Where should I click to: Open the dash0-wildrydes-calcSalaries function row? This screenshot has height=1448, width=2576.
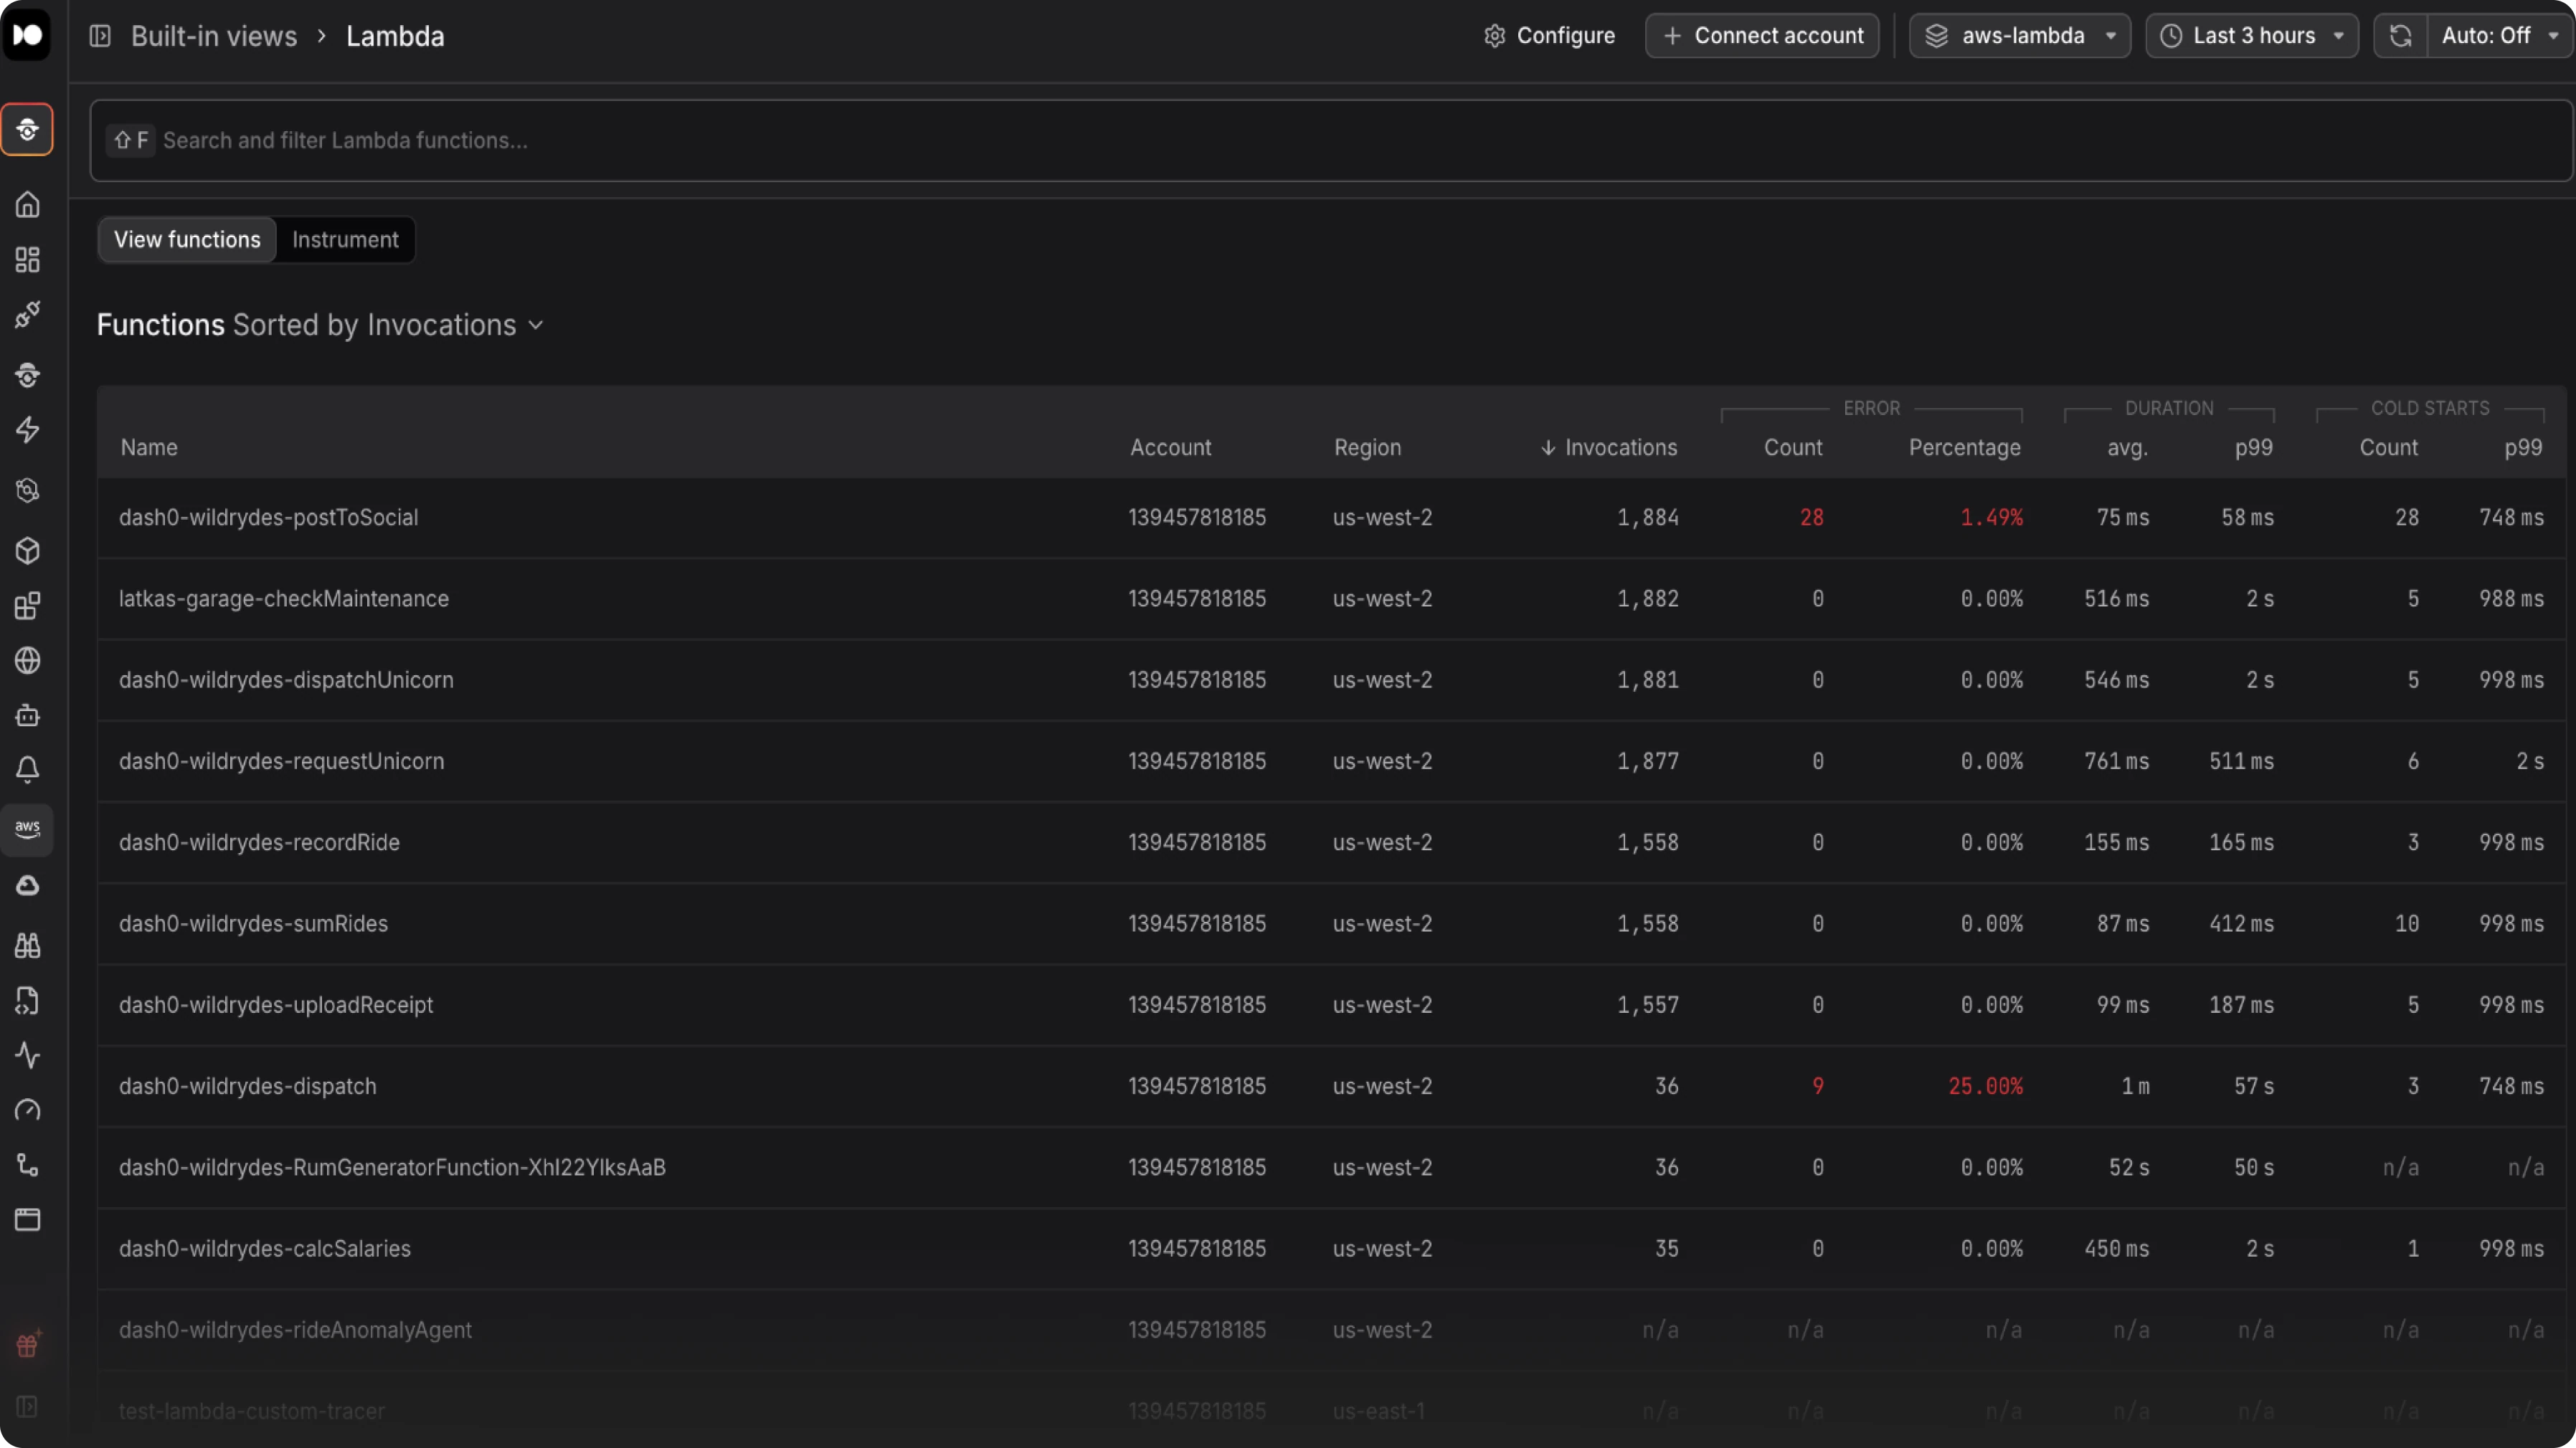pyautogui.click(x=1331, y=1249)
